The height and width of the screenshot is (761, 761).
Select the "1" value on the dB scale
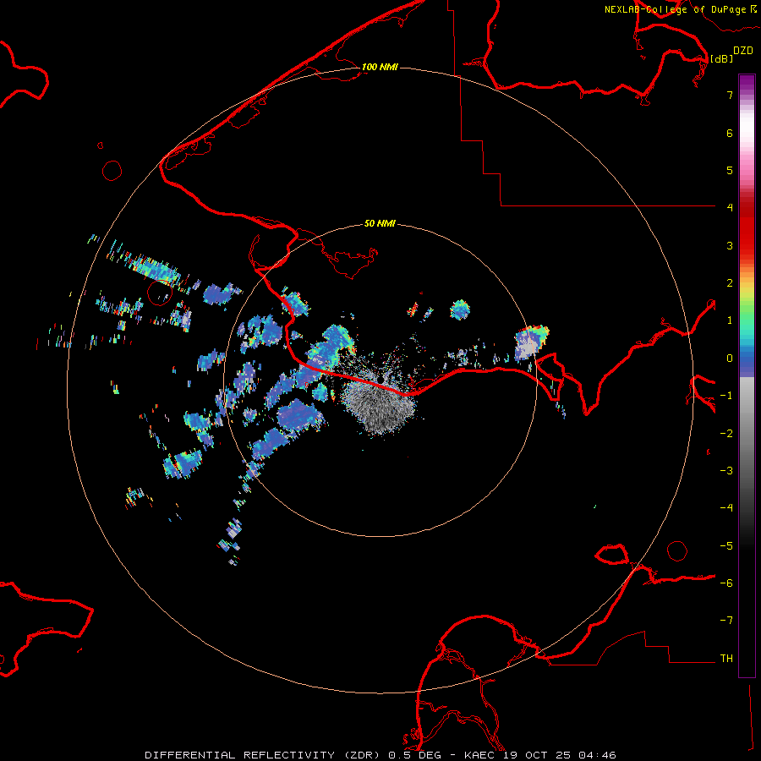click(730, 320)
